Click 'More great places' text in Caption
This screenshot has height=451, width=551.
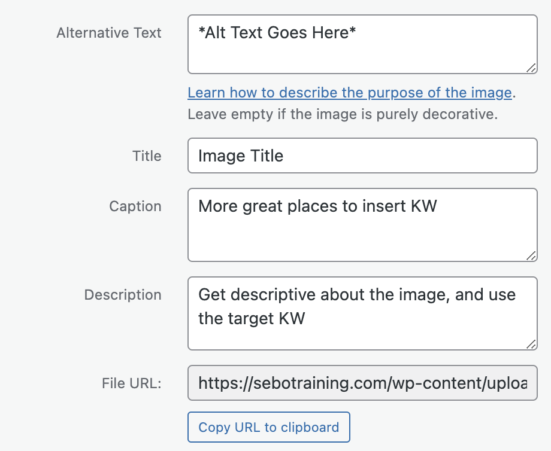268,206
